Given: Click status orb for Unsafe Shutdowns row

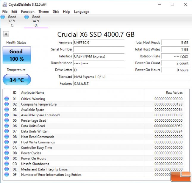Looking at the screenshot, I should pyautogui.click(x=7, y=164).
